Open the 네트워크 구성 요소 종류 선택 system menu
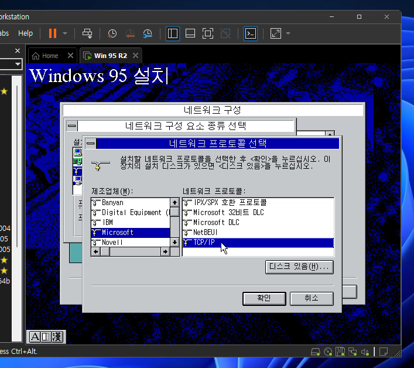 point(71,126)
